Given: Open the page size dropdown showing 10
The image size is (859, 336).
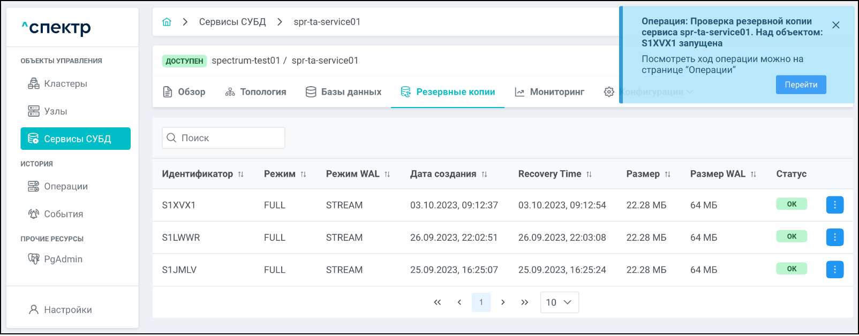Looking at the screenshot, I should point(559,302).
